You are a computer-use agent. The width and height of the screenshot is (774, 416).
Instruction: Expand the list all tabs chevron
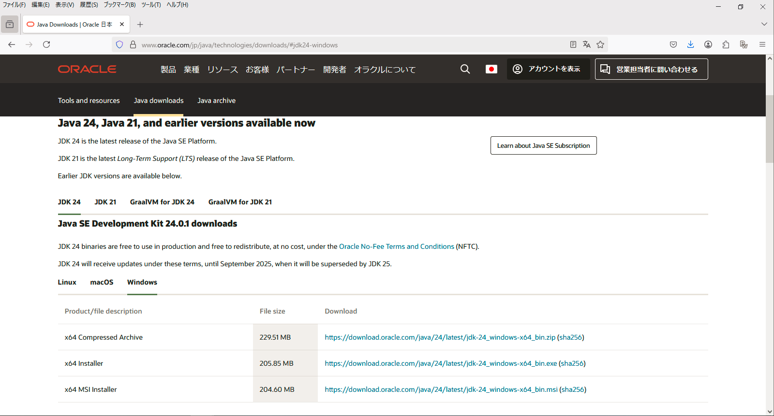click(x=764, y=24)
